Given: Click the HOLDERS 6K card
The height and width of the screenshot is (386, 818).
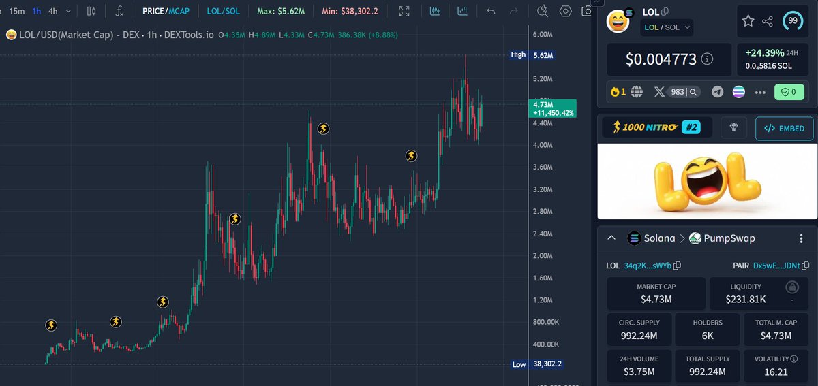Looking at the screenshot, I should (x=708, y=329).
